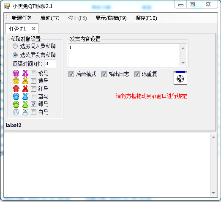Toggle 后台模式 checkbox
Image resolution: width=221 pixels, height=202 pixels.
(71, 74)
